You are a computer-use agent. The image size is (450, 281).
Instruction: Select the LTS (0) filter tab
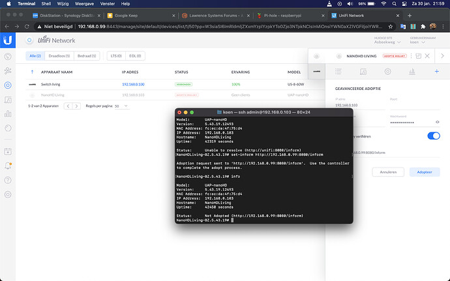116,56
